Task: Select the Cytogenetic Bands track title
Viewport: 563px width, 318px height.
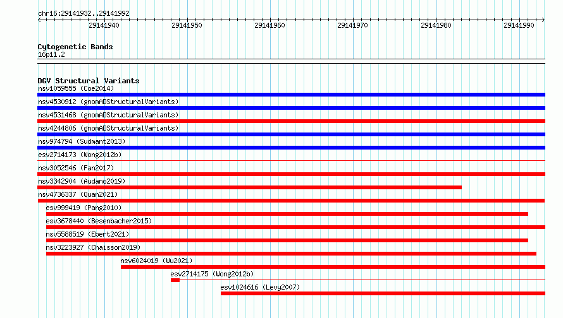Action: (x=75, y=47)
